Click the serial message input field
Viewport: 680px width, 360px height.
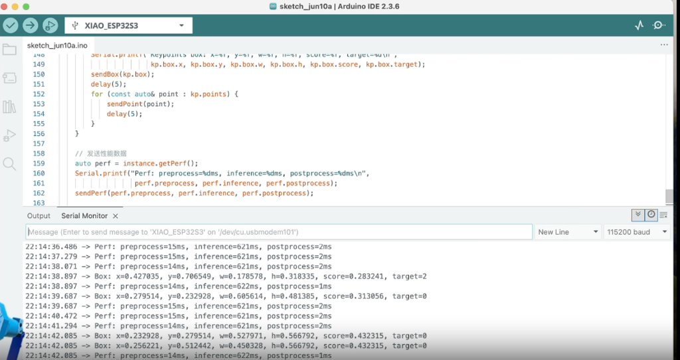coord(279,232)
